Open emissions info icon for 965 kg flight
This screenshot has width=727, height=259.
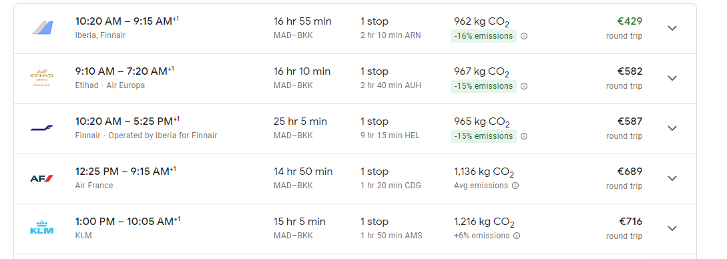pyautogui.click(x=524, y=136)
